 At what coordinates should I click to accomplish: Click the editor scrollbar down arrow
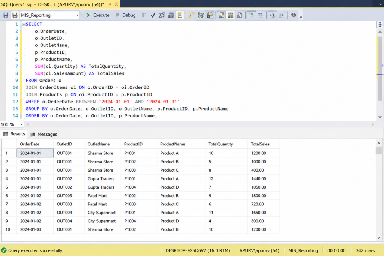[380, 117]
